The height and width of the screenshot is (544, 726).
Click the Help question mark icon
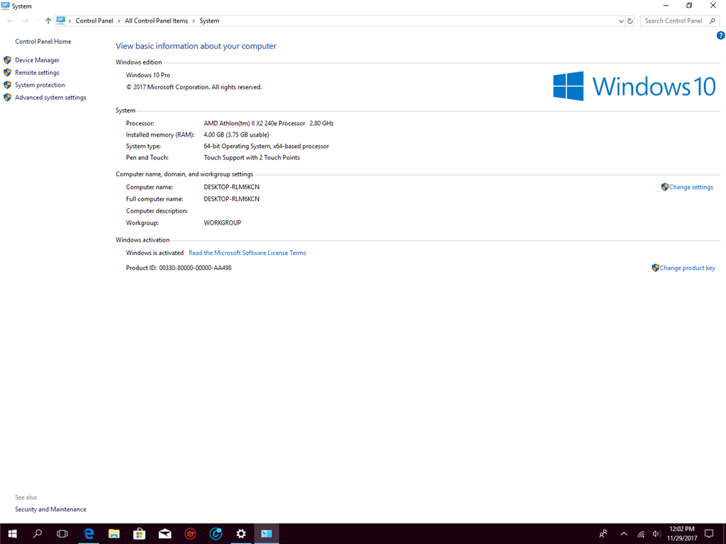(x=720, y=35)
